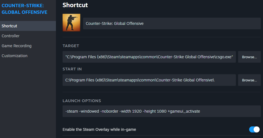This screenshot has height=138, width=263.
Task: Click the Enable the Steam Overlay label
Action: (99, 129)
